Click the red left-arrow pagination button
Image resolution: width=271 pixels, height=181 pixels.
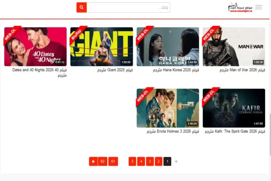pos(93,161)
